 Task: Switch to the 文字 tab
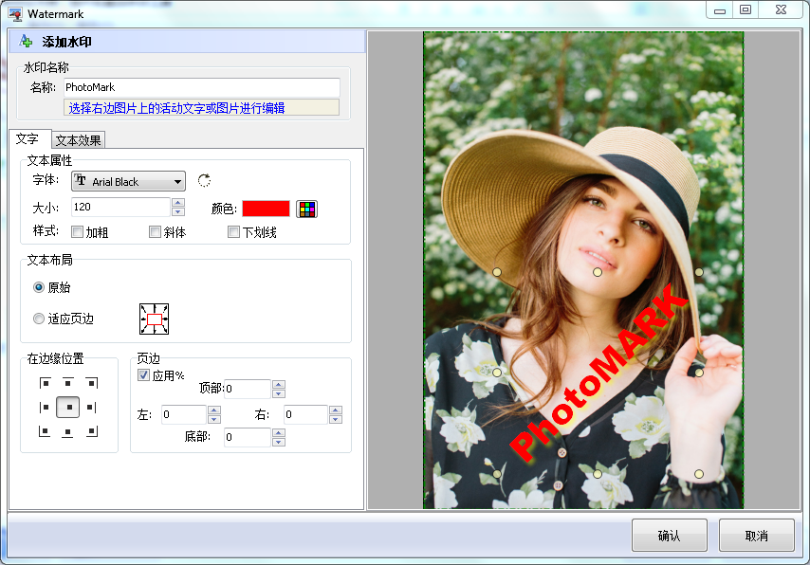[x=28, y=139]
